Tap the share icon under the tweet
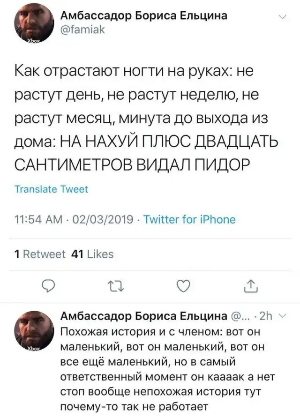This screenshot has height=418, width=300. 250,284
